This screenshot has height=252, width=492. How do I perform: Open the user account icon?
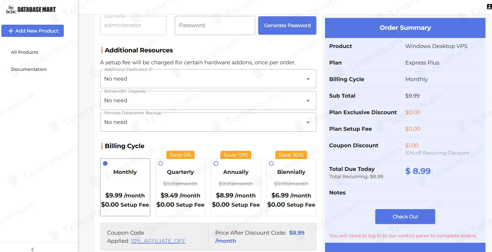click(x=489, y=7)
